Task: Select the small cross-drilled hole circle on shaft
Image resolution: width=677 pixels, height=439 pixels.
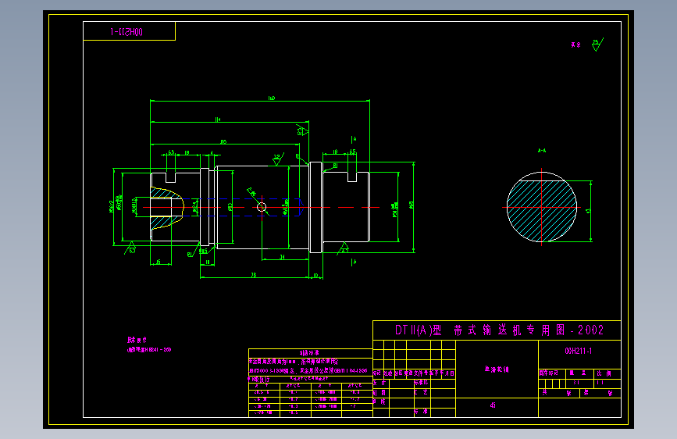Action: 262,208
